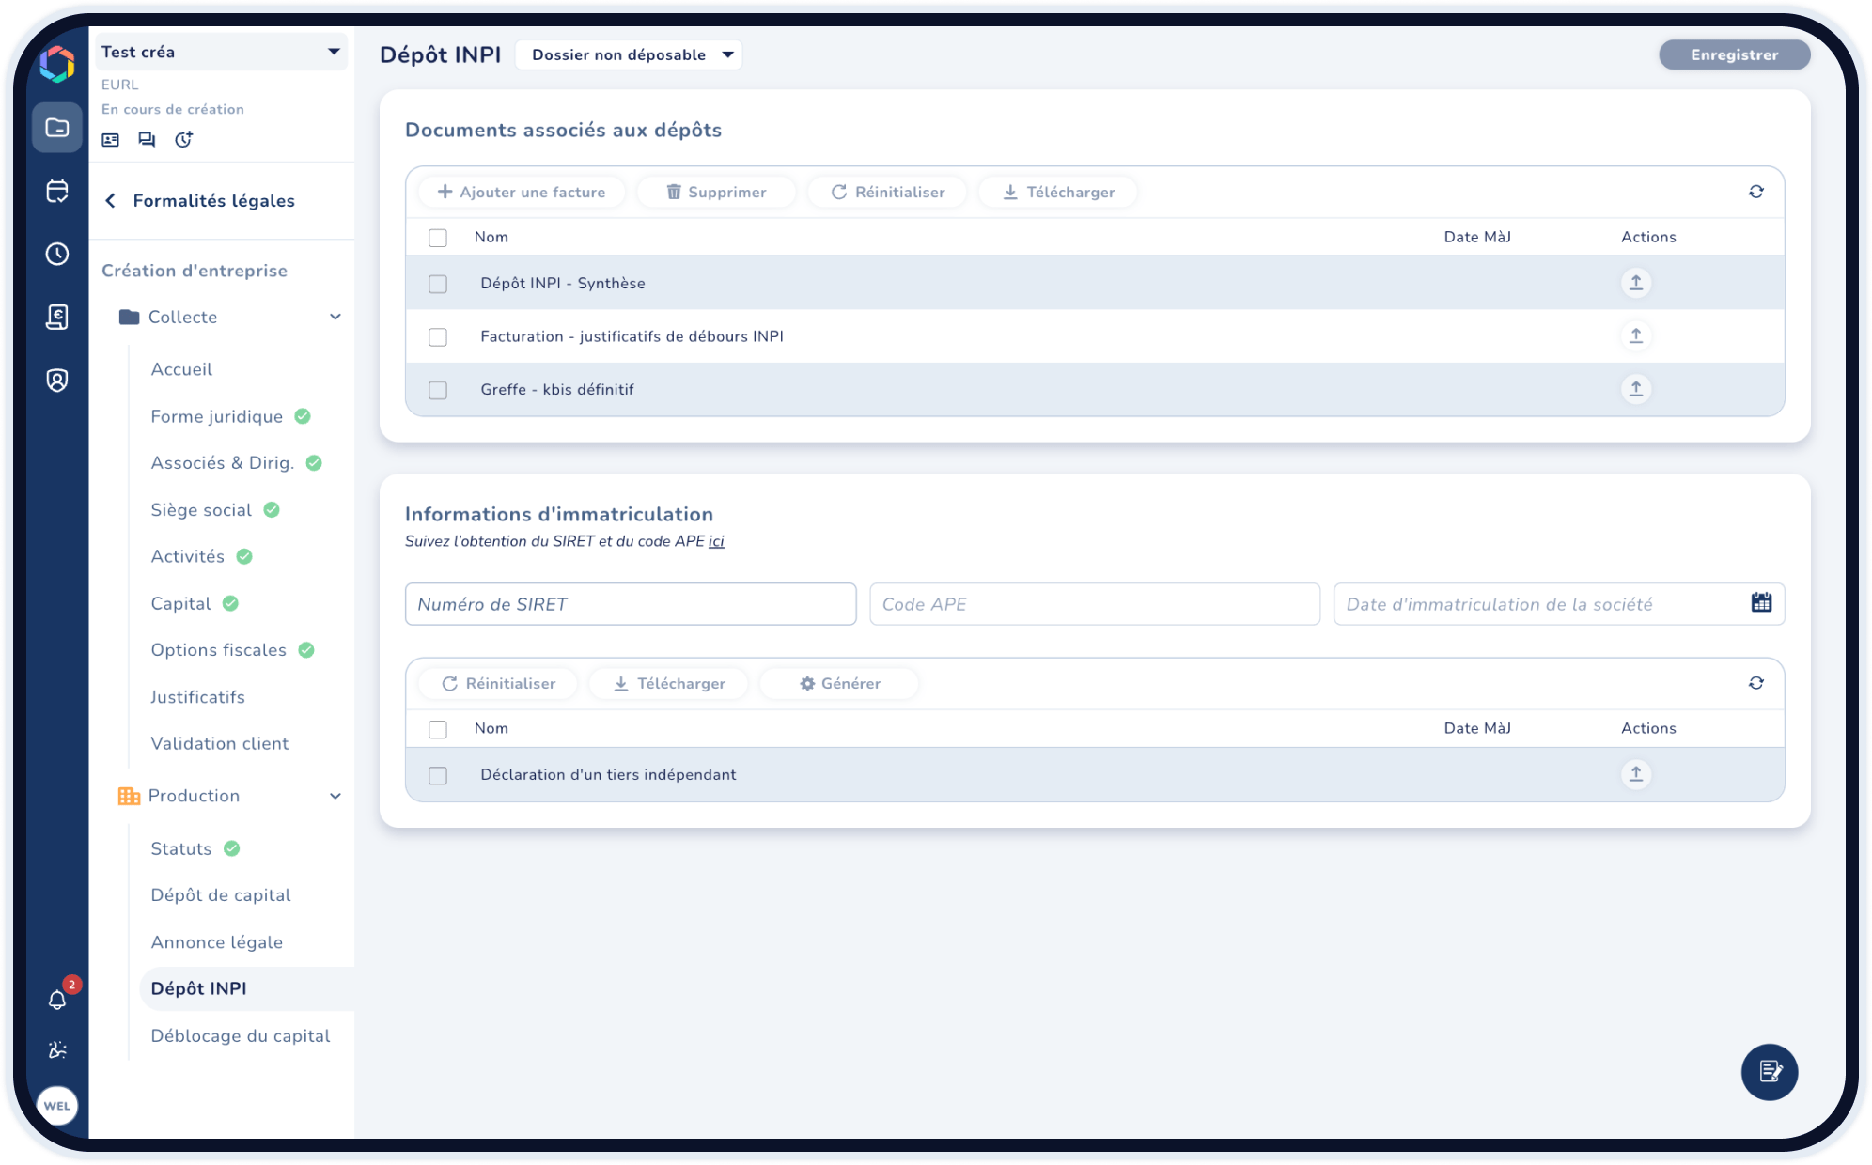Image resolution: width=1872 pixels, height=1165 pixels.
Task: Click the app logo in sidebar
Action: coord(57,65)
